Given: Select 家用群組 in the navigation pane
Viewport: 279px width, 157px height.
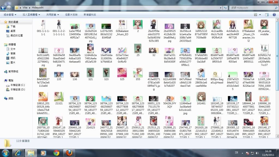Looking at the screenshot, I should pyautogui.click(x=13, y=71).
